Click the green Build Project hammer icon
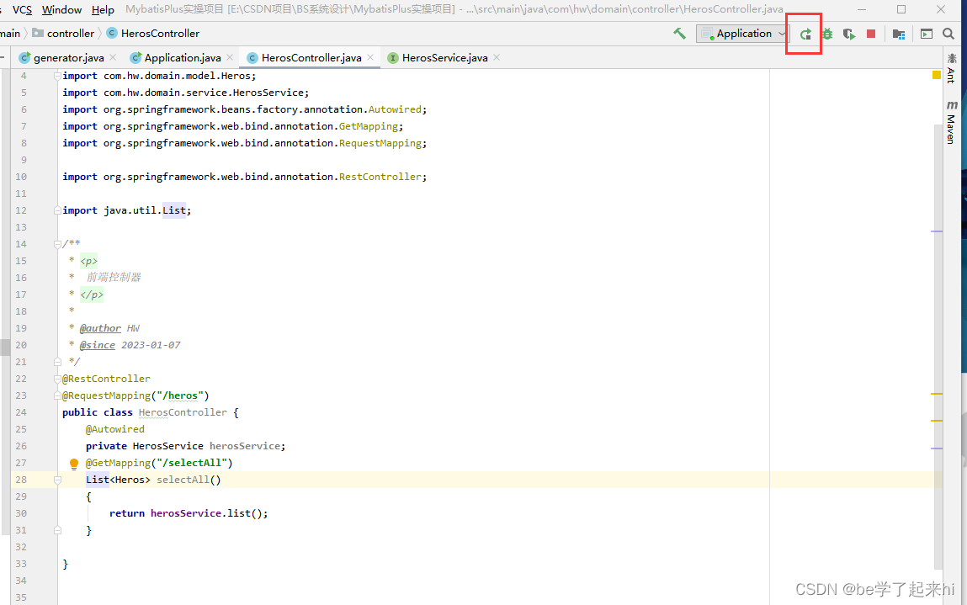 click(x=680, y=34)
